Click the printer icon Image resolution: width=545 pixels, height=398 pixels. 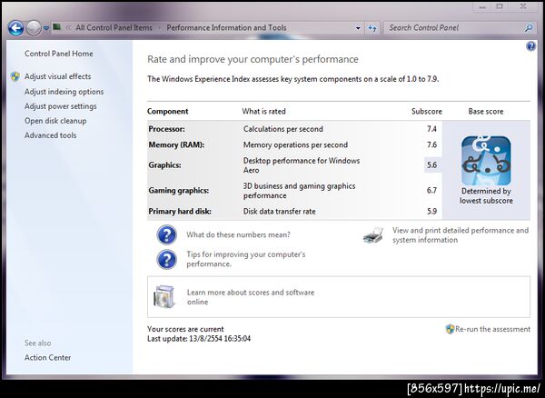[373, 235]
